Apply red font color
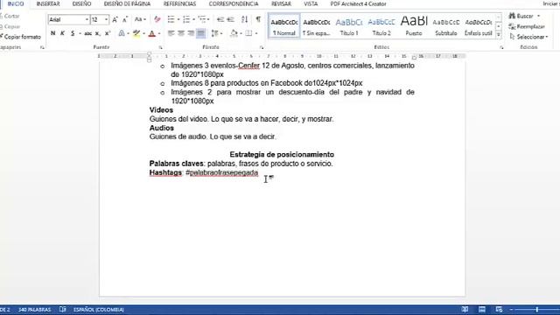This screenshot has height=315, width=560. [152, 33]
